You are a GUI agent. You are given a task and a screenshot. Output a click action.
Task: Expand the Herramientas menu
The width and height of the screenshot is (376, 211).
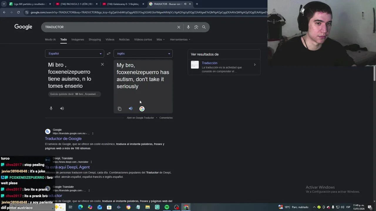point(180,40)
